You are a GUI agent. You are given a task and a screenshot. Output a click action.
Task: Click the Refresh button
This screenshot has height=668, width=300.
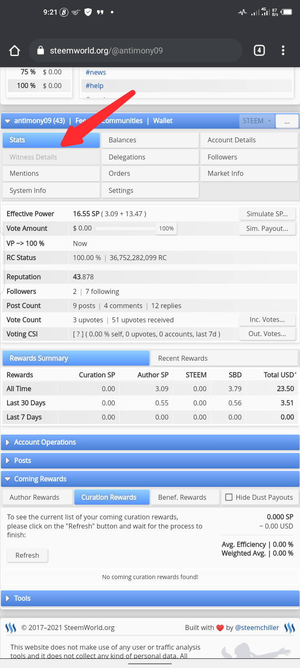point(27,555)
